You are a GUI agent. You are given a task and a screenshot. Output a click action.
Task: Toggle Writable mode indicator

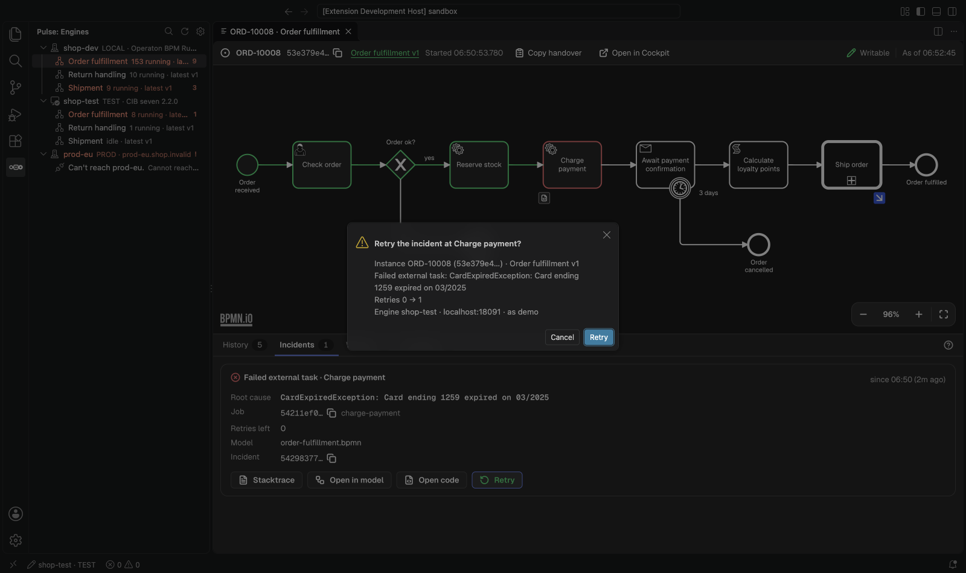[868, 53]
